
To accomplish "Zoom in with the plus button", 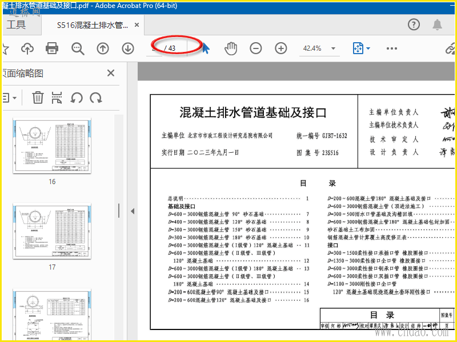I will click(281, 48).
